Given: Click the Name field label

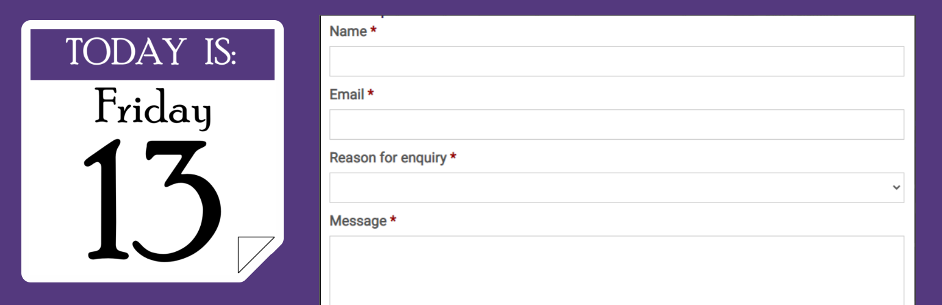Looking at the screenshot, I should [348, 32].
